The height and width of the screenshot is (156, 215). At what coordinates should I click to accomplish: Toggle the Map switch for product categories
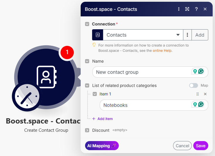tap(194, 85)
